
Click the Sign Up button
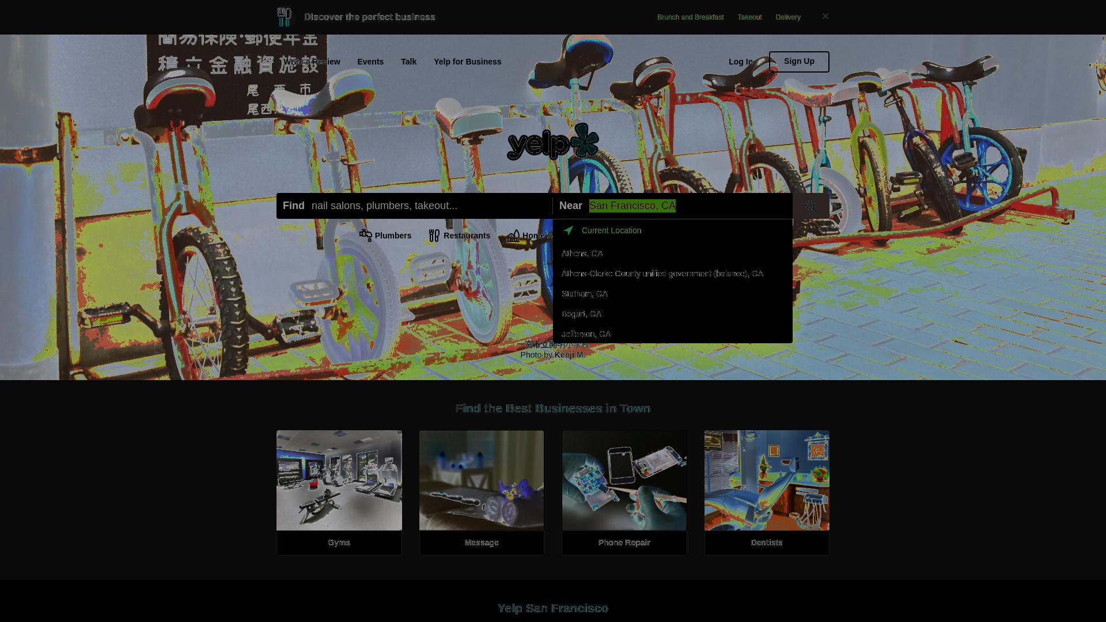click(x=799, y=62)
